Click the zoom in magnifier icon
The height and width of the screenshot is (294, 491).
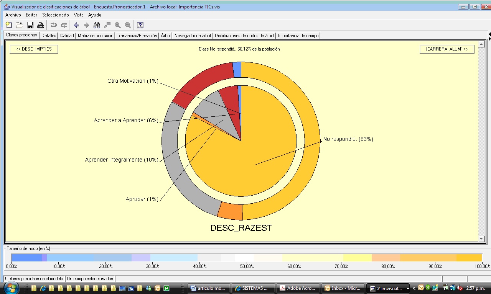click(x=118, y=25)
